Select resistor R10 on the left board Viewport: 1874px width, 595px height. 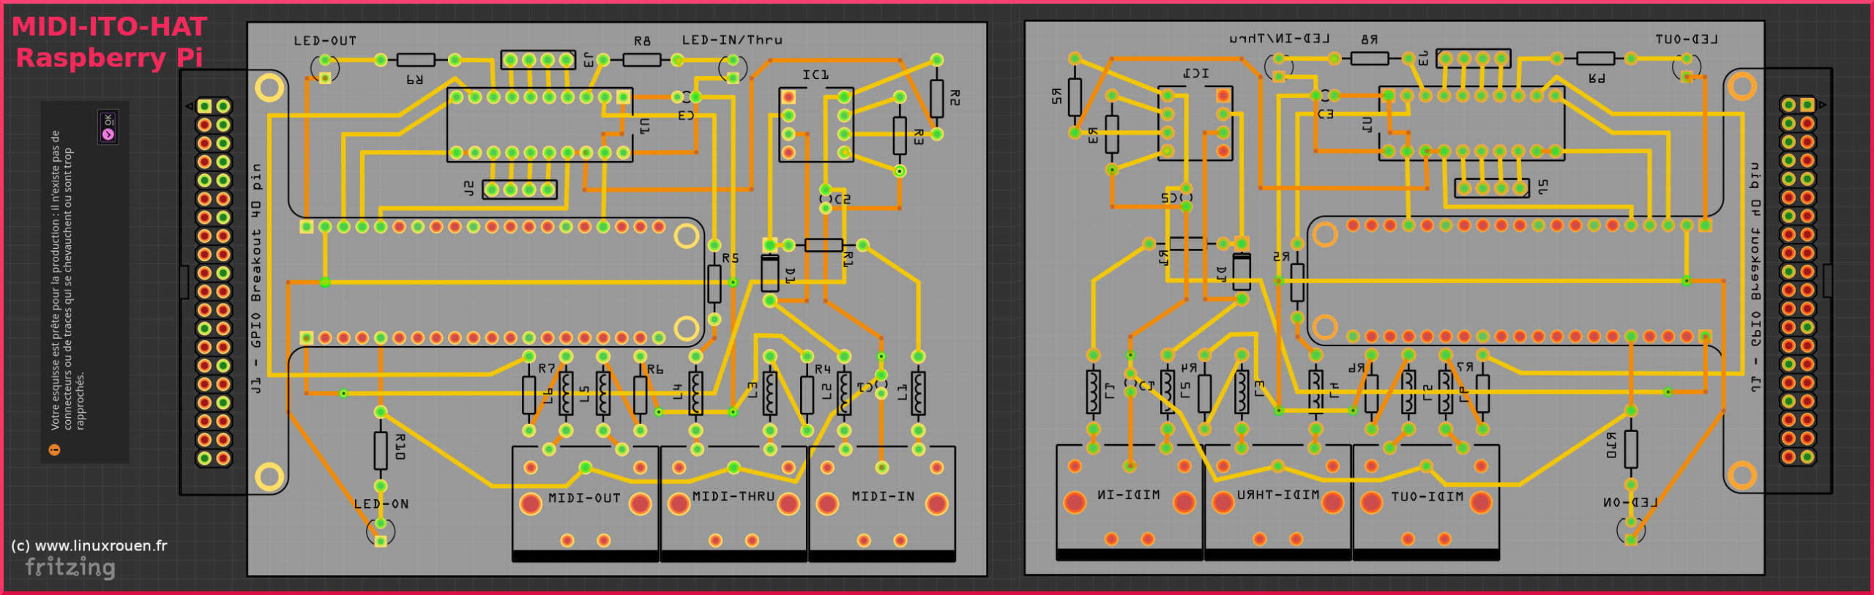[381, 450]
